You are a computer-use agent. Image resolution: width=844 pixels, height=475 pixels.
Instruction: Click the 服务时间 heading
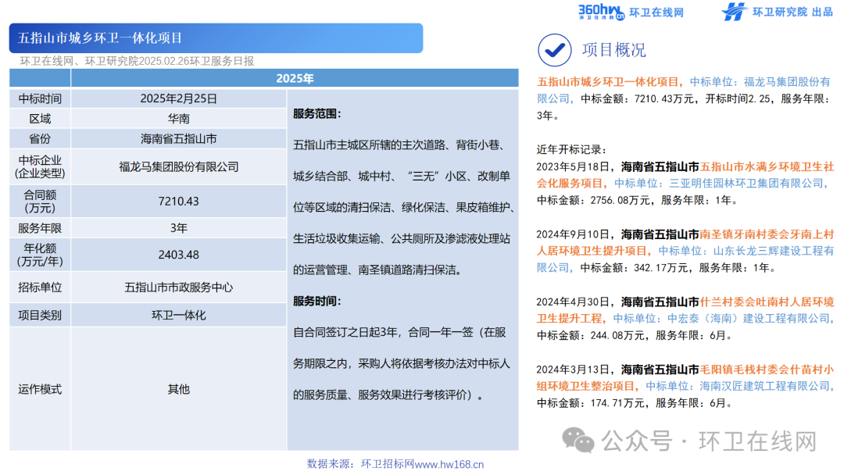[x=317, y=302]
